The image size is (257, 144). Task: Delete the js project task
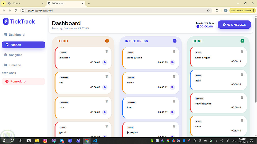174,126
